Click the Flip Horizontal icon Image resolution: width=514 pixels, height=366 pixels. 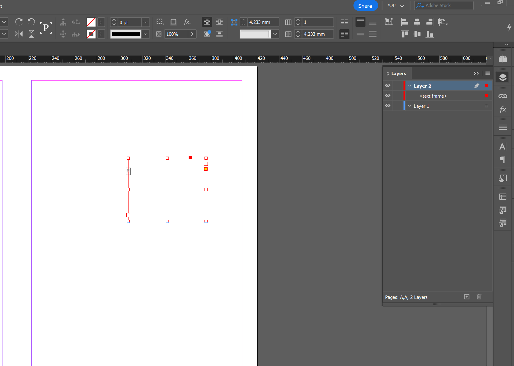tap(19, 34)
